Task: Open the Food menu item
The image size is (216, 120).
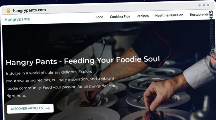Action: (99, 17)
